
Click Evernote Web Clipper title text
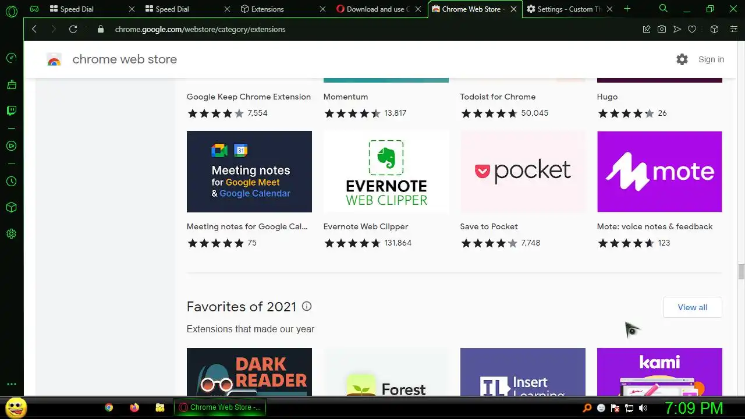[x=366, y=226]
